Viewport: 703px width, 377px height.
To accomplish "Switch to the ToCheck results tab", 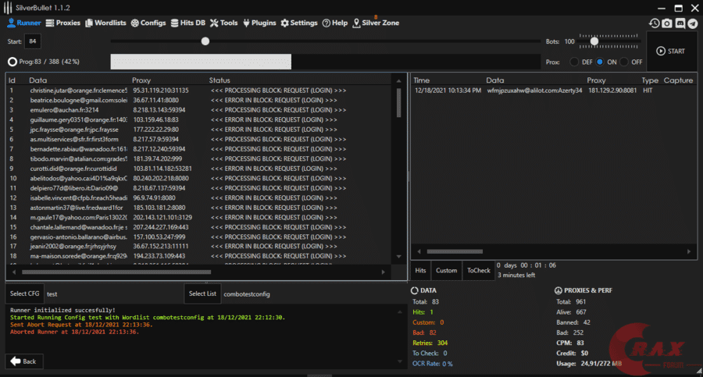I will (478, 270).
